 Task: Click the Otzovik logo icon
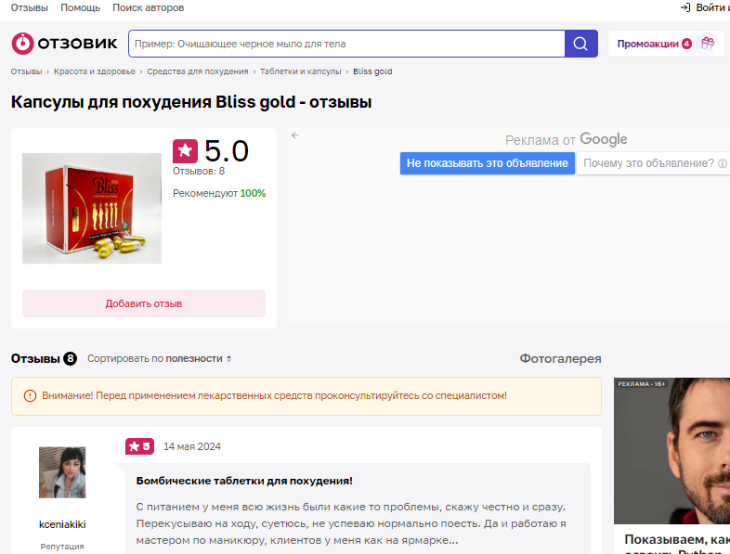22,44
